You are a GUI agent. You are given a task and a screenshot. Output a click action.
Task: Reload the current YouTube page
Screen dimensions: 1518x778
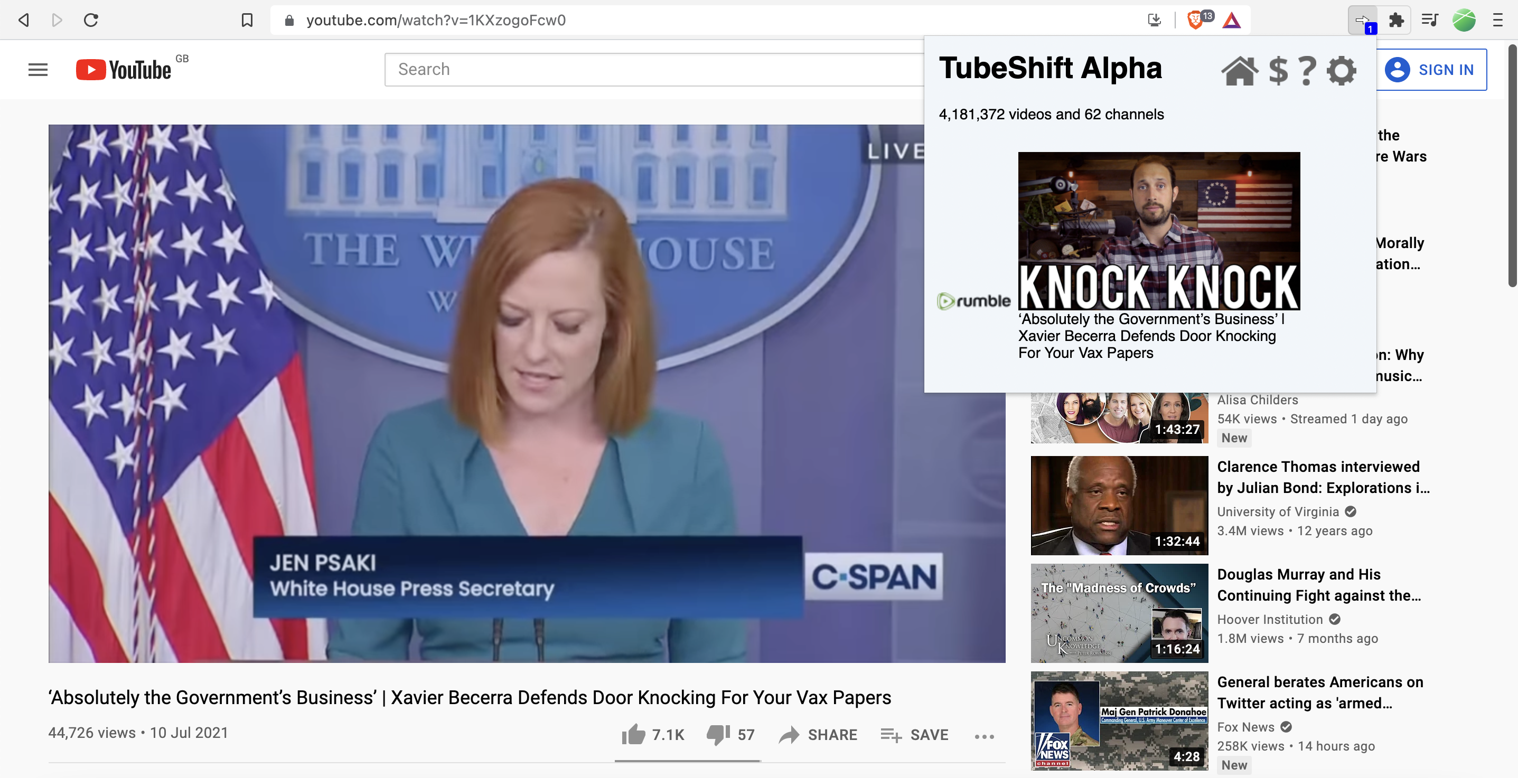coord(91,20)
